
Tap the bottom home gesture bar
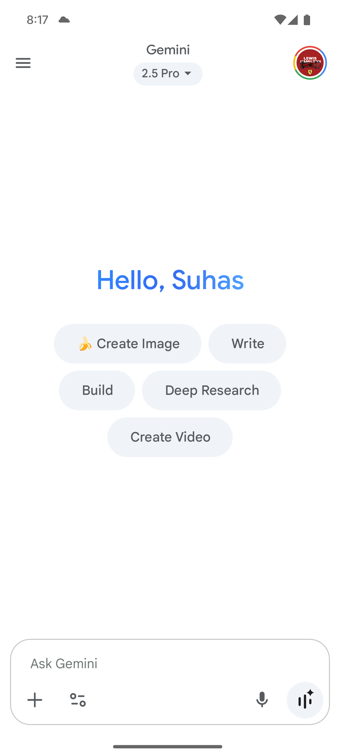(x=168, y=747)
